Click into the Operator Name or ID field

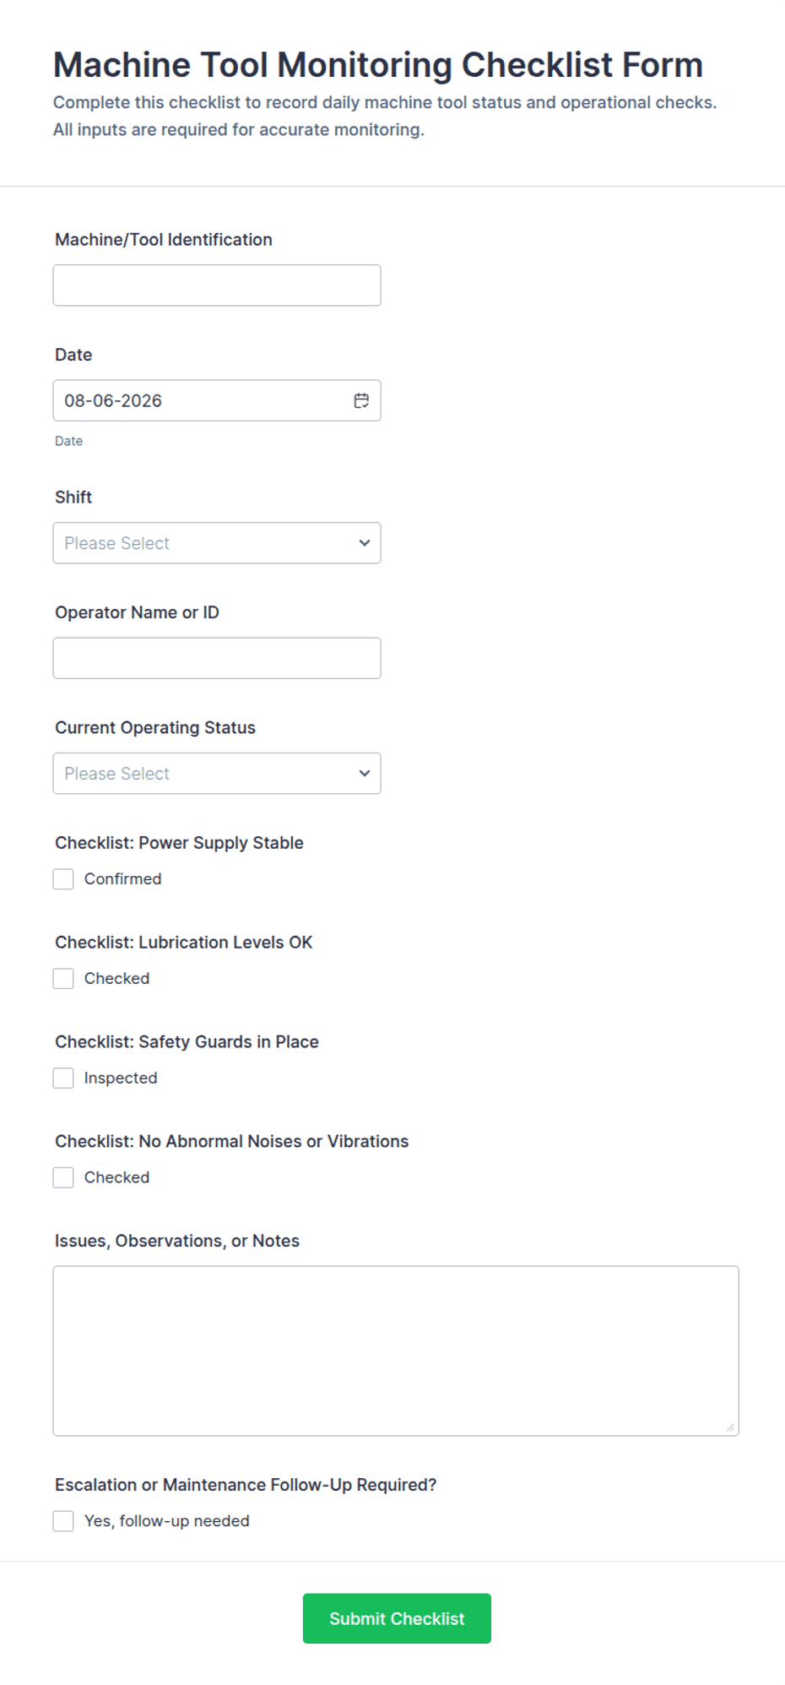coord(217,658)
